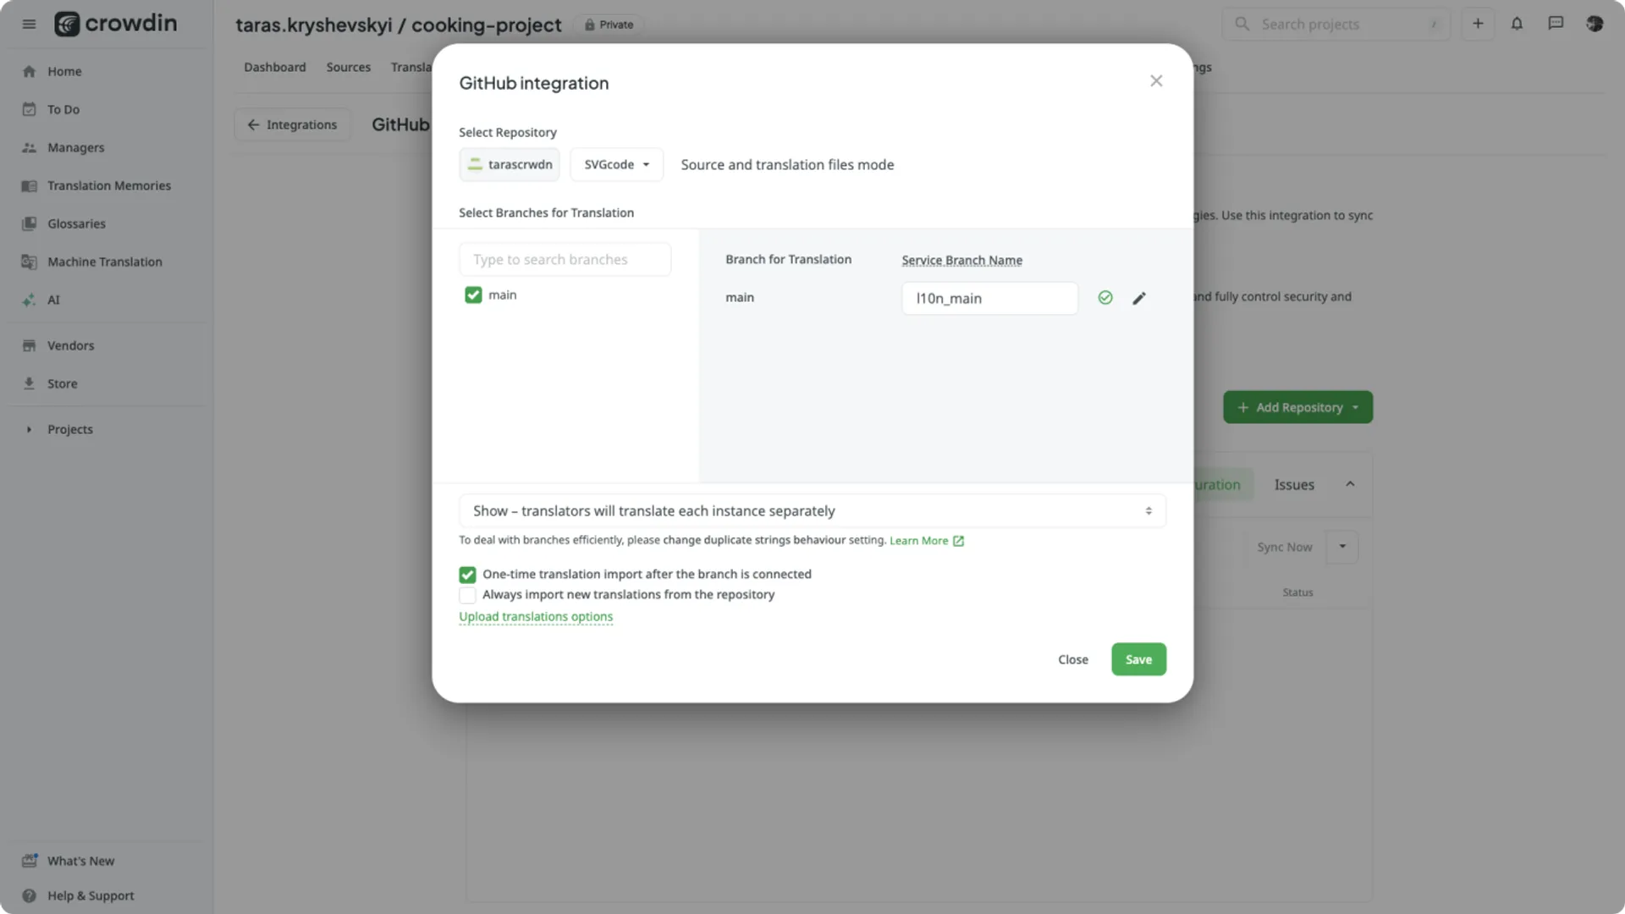This screenshot has width=1625, height=914.
Task: Click the l10n_main service branch field
Action: coord(989,298)
